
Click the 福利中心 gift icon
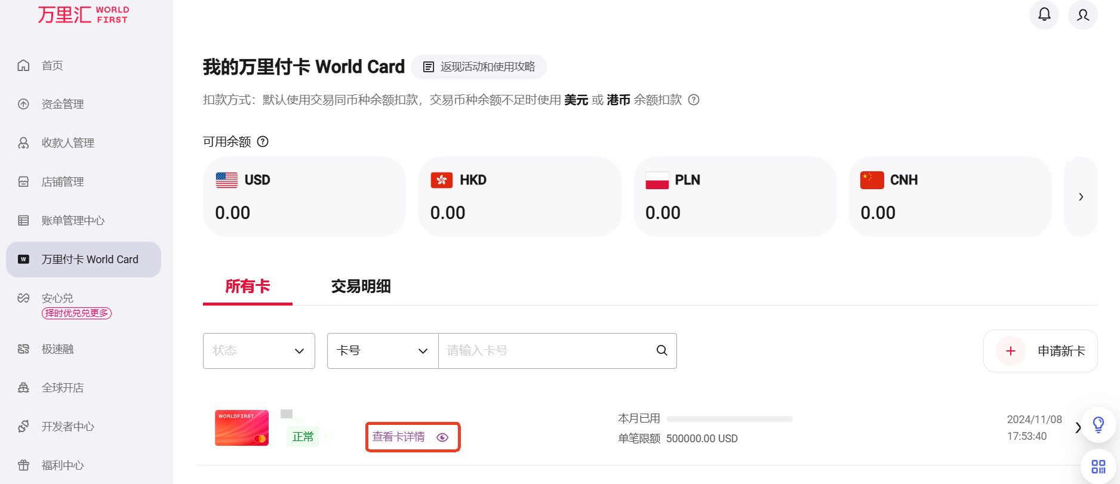coord(23,465)
